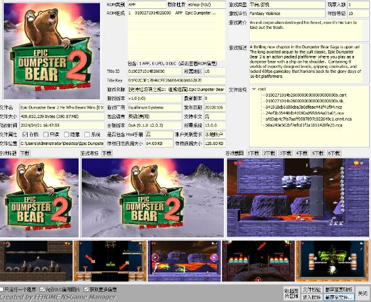Screen dimensions: 371x302
Task: Click the ROM类别 field showing APP
Action: point(147,4)
